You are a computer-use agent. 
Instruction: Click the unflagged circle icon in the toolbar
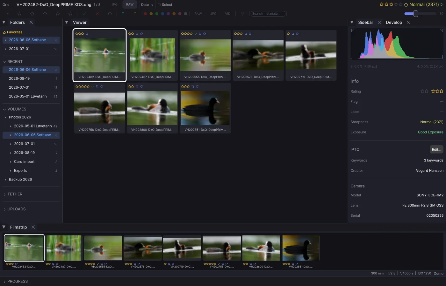110,14
